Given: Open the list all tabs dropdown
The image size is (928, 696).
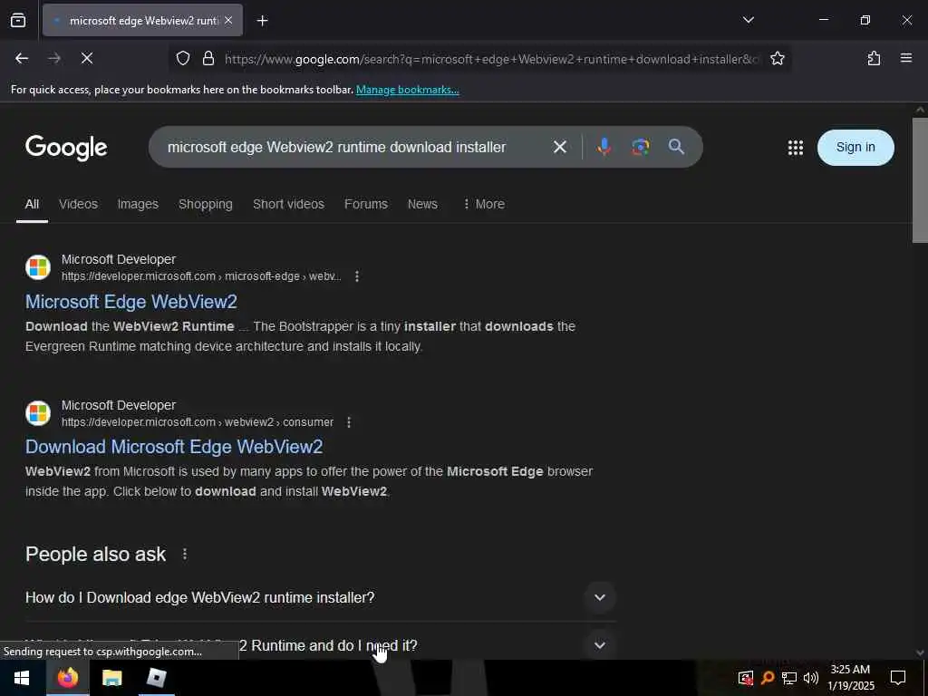Looking at the screenshot, I should pos(748,20).
